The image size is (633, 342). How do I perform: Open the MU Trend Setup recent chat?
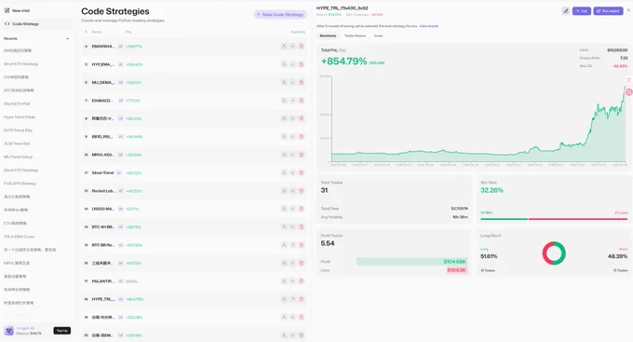point(19,157)
